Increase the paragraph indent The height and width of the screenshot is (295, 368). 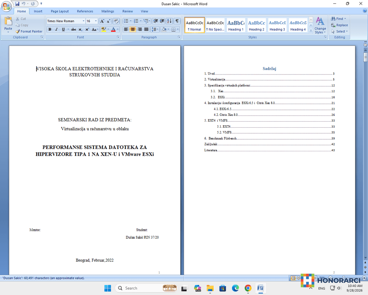(x=162, y=21)
